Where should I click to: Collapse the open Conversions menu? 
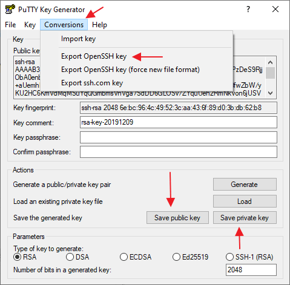click(x=64, y=25)
